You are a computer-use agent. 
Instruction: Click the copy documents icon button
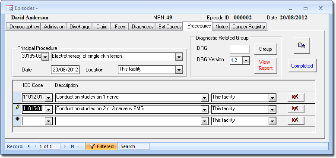302,46
